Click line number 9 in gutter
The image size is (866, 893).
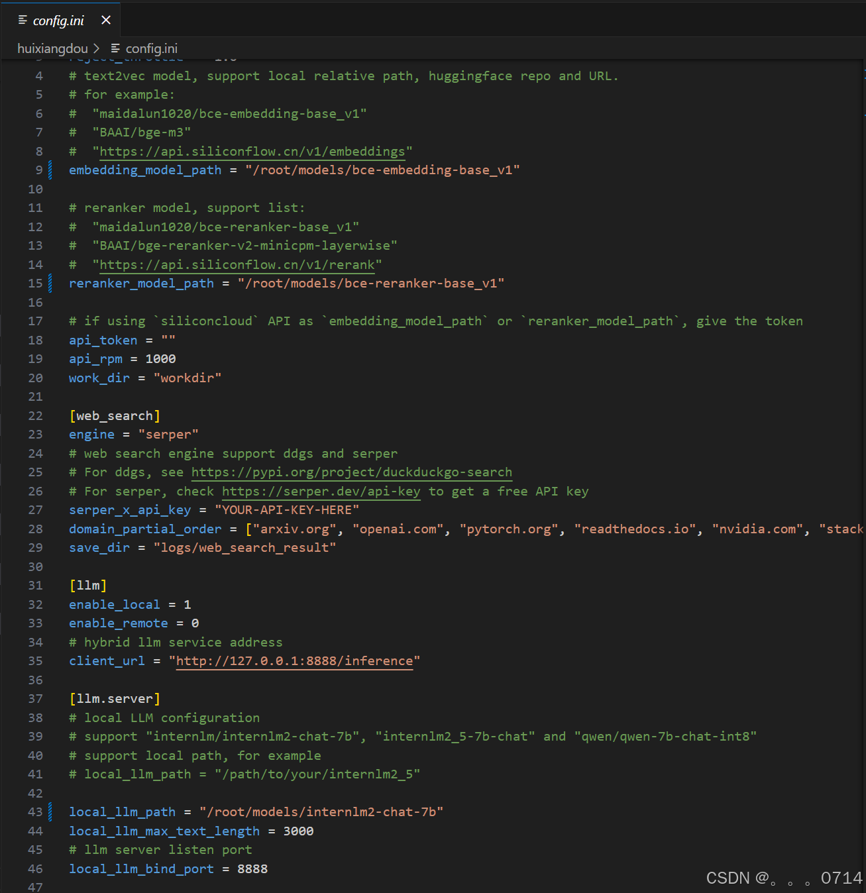pyautogui.click(x=39, y=170)
